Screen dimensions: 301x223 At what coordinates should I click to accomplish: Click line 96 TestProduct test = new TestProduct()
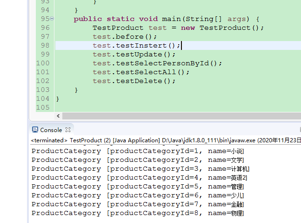(178, 28)
